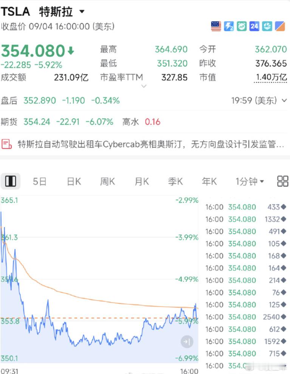Switch to the 月K chart tab

click(142, 182)
